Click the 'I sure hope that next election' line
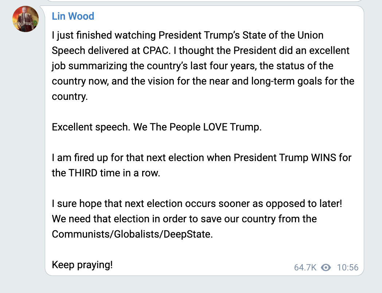The width and height of the screenshot is (382, 293). (x=197, y=204)
